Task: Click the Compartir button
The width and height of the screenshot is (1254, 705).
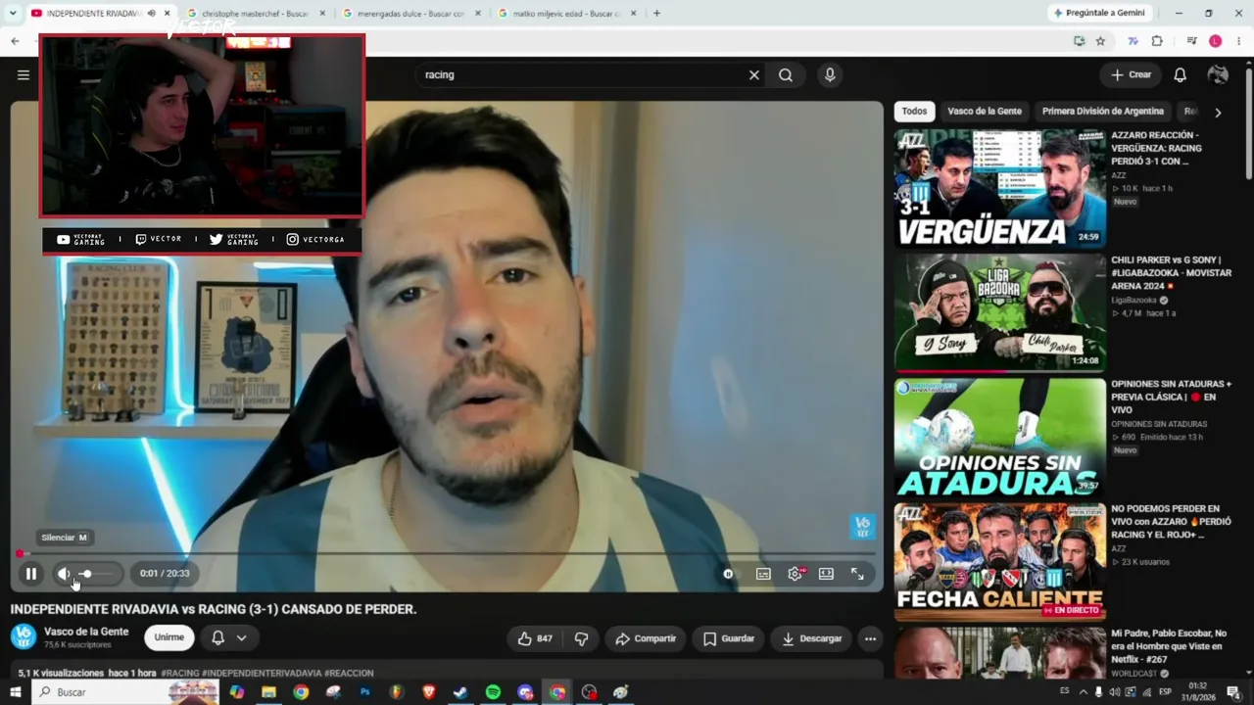Action: pos(646,638)
